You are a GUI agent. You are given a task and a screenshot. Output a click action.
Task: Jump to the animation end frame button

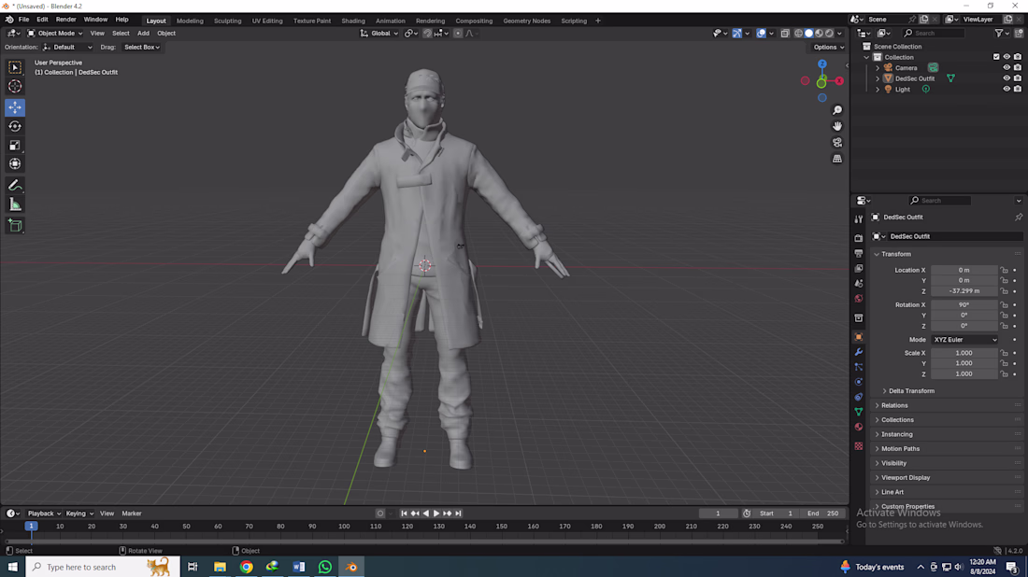(x=458, y=514)
